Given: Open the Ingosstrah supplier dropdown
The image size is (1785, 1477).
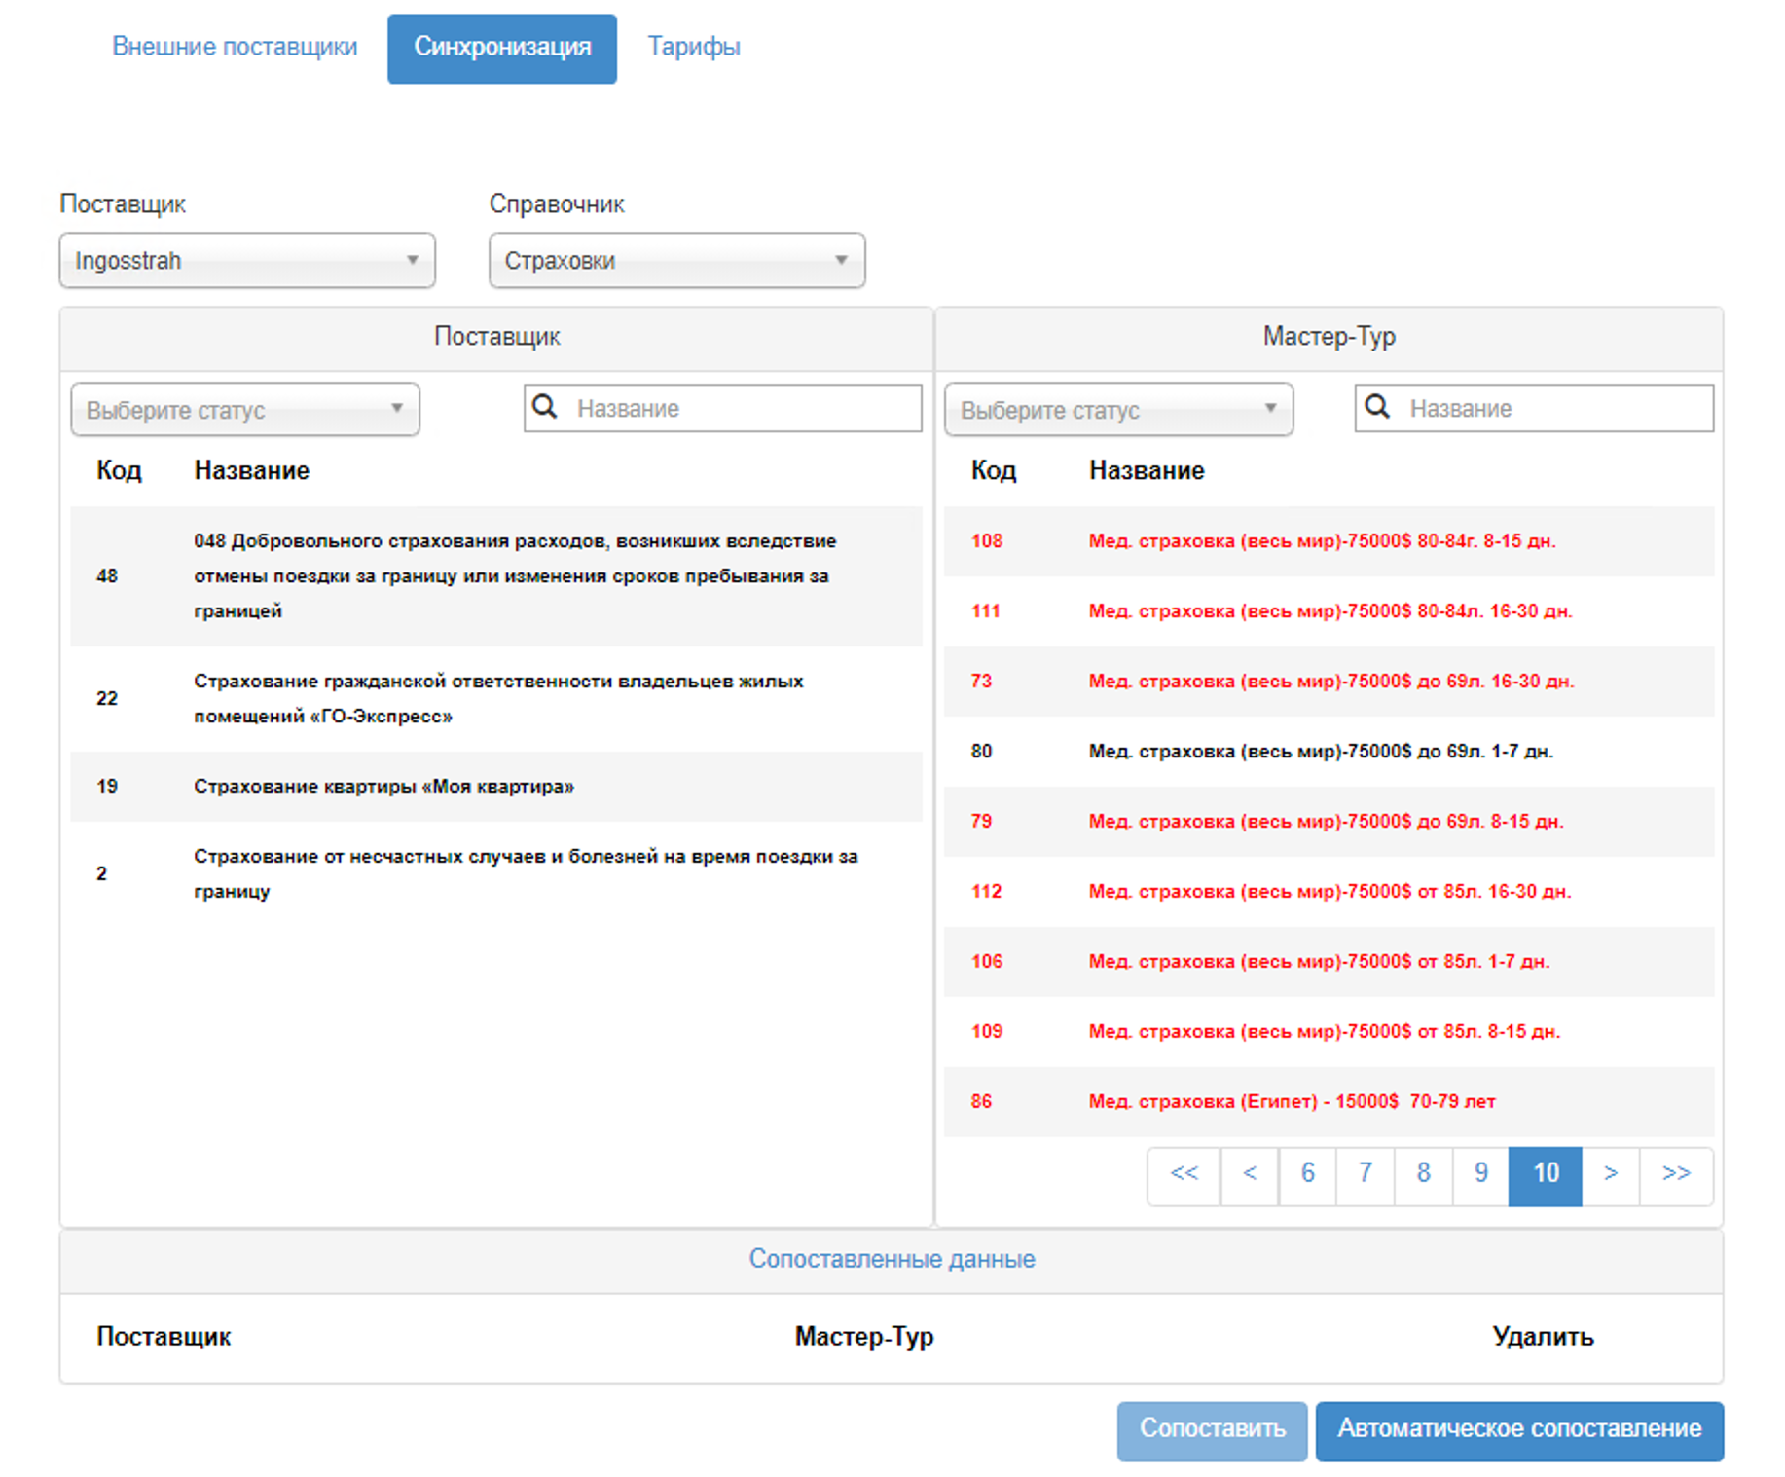Looking at the screenshot, I should tap(246, 261).
